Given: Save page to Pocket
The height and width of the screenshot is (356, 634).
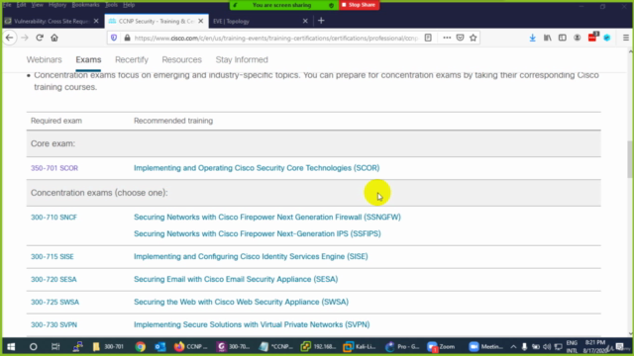Looking at the screenshot, I should 460,38.
